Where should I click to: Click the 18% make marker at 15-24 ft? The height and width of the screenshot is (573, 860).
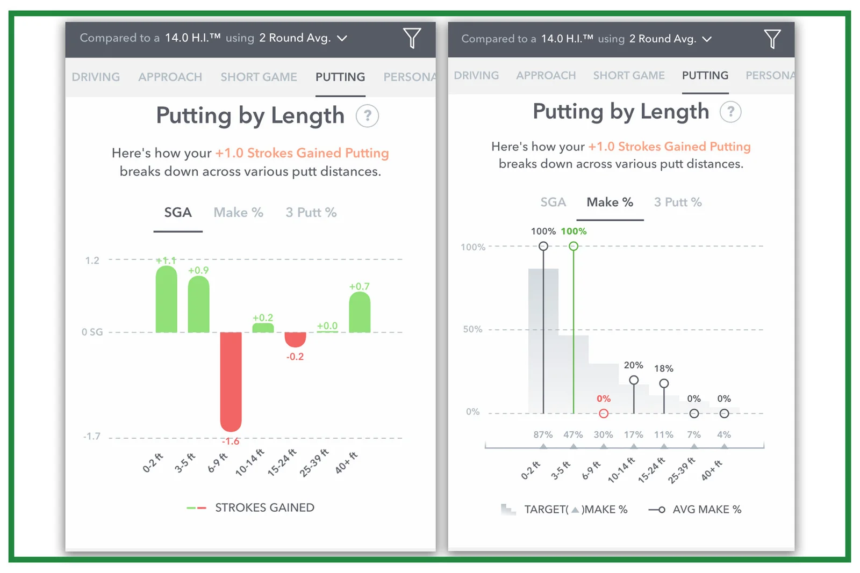(x=664, y=383)
